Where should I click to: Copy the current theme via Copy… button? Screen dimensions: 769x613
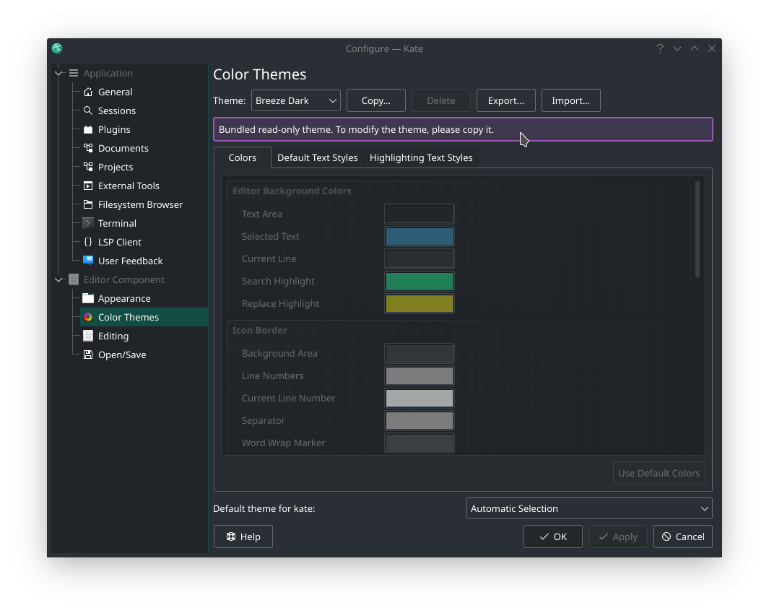point(375,100)
